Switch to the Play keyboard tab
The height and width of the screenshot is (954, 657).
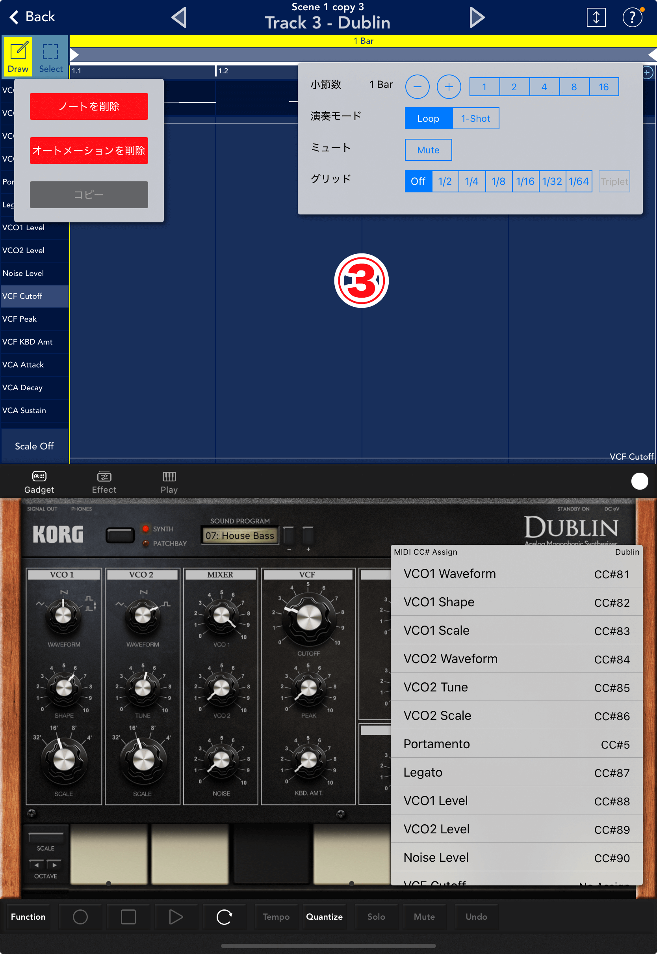point(169,482)
